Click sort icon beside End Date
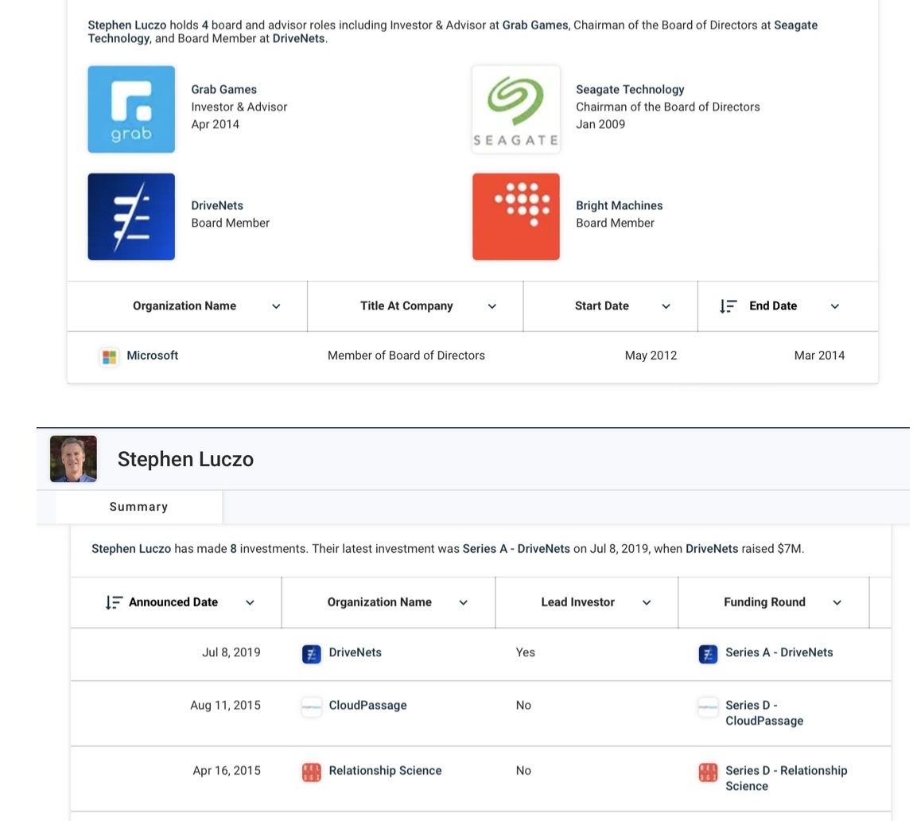The height and width of the screenshot is (821, 913). pos(728,306)
